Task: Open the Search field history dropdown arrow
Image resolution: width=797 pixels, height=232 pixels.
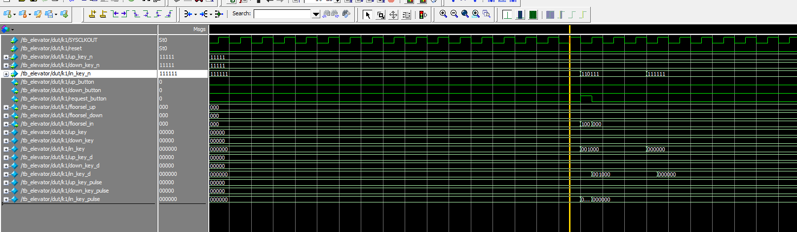Action: tap(316, 14)
